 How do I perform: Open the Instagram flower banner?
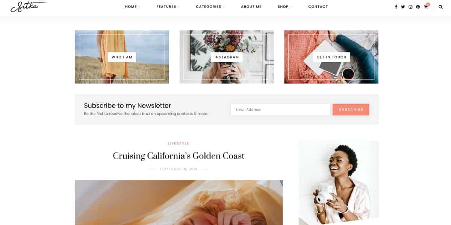click(x=227, y=57)
